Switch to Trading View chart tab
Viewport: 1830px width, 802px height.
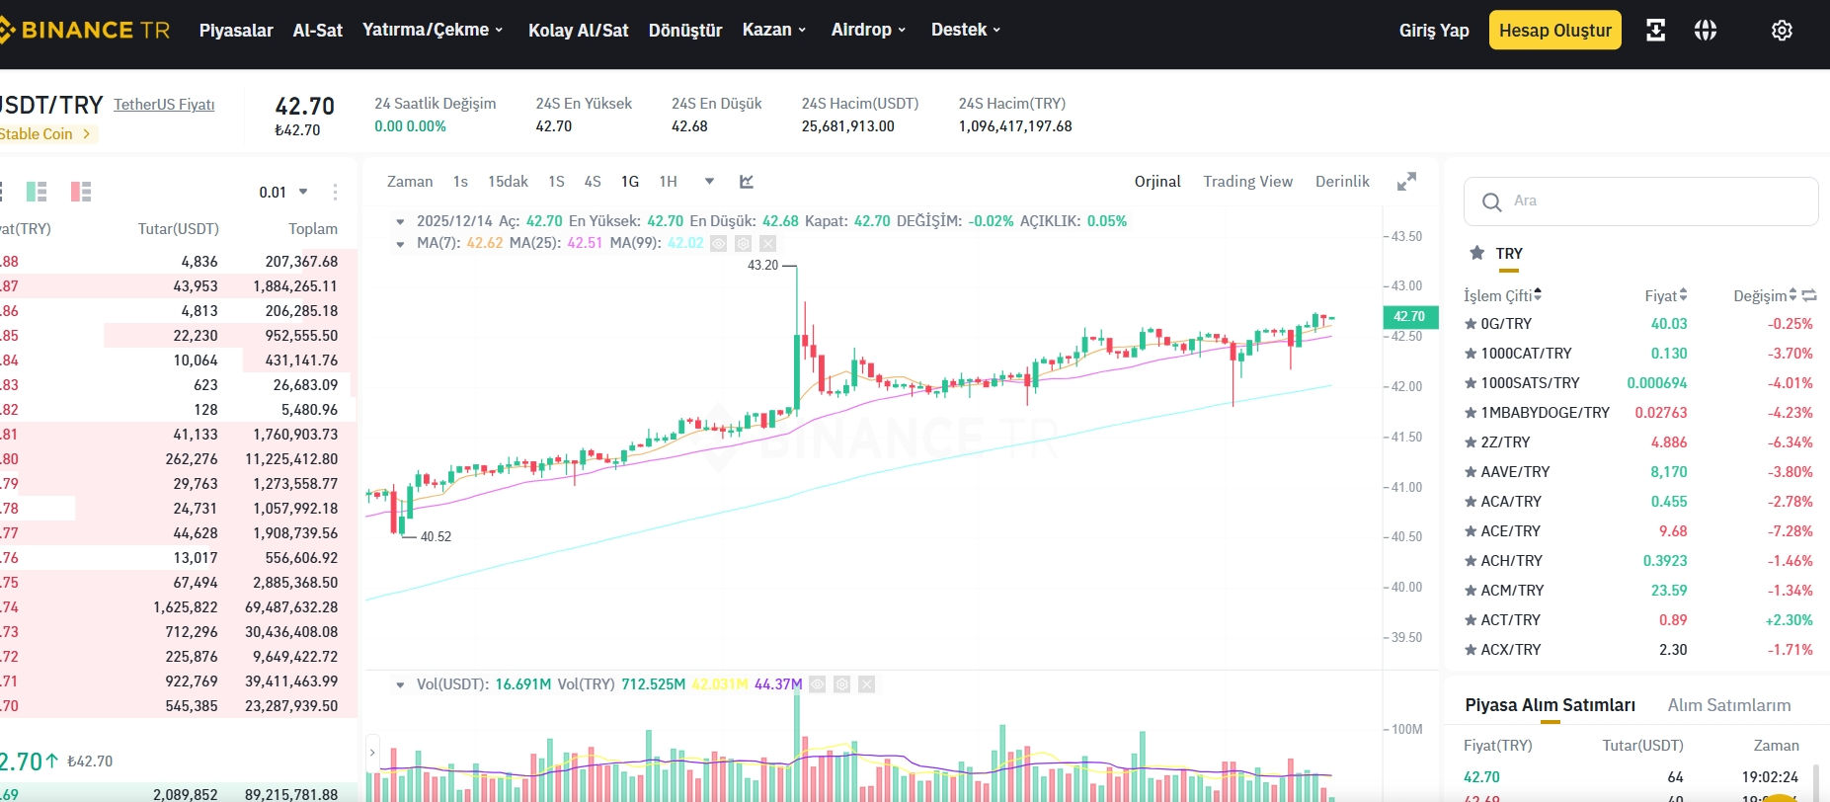point(1247,182)
